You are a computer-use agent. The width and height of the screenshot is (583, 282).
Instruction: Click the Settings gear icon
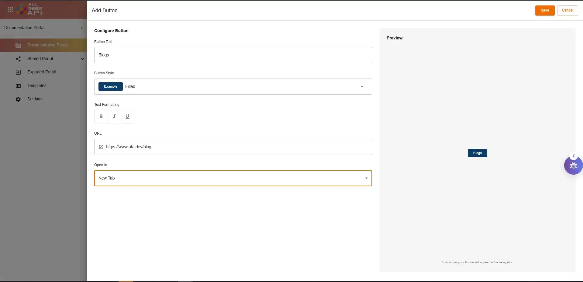(x=18, y=99)
